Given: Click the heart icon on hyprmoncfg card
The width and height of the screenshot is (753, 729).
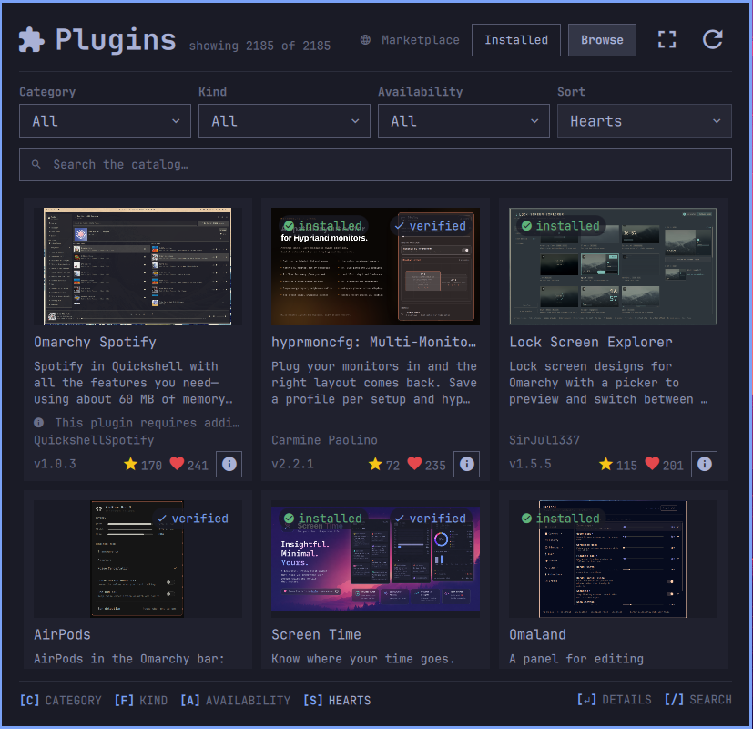Looking at the screenshot, I should [414, 464].
